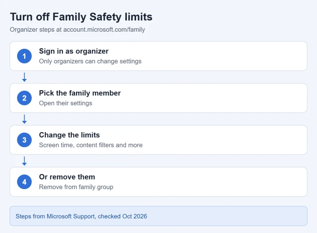Click the 'Open their settings' description
The width and height of the screenshot is (317, 233).
(x=65, y=103)
